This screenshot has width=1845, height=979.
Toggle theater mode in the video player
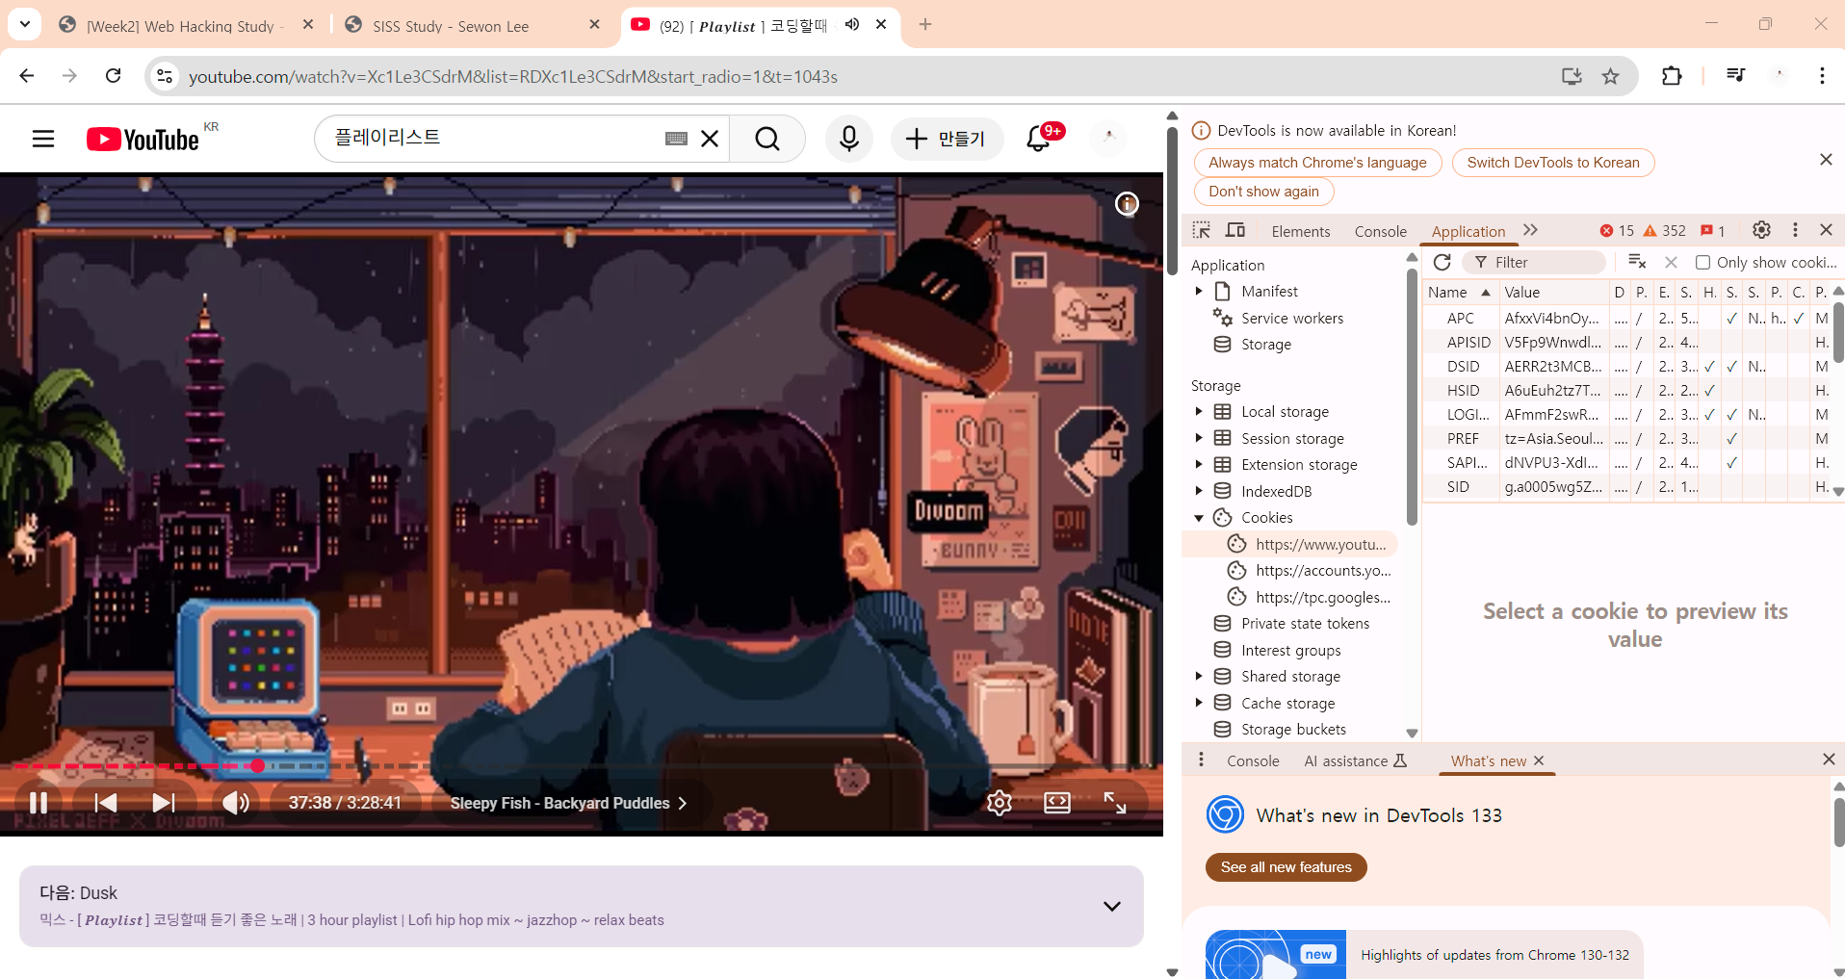[1056, 803]
